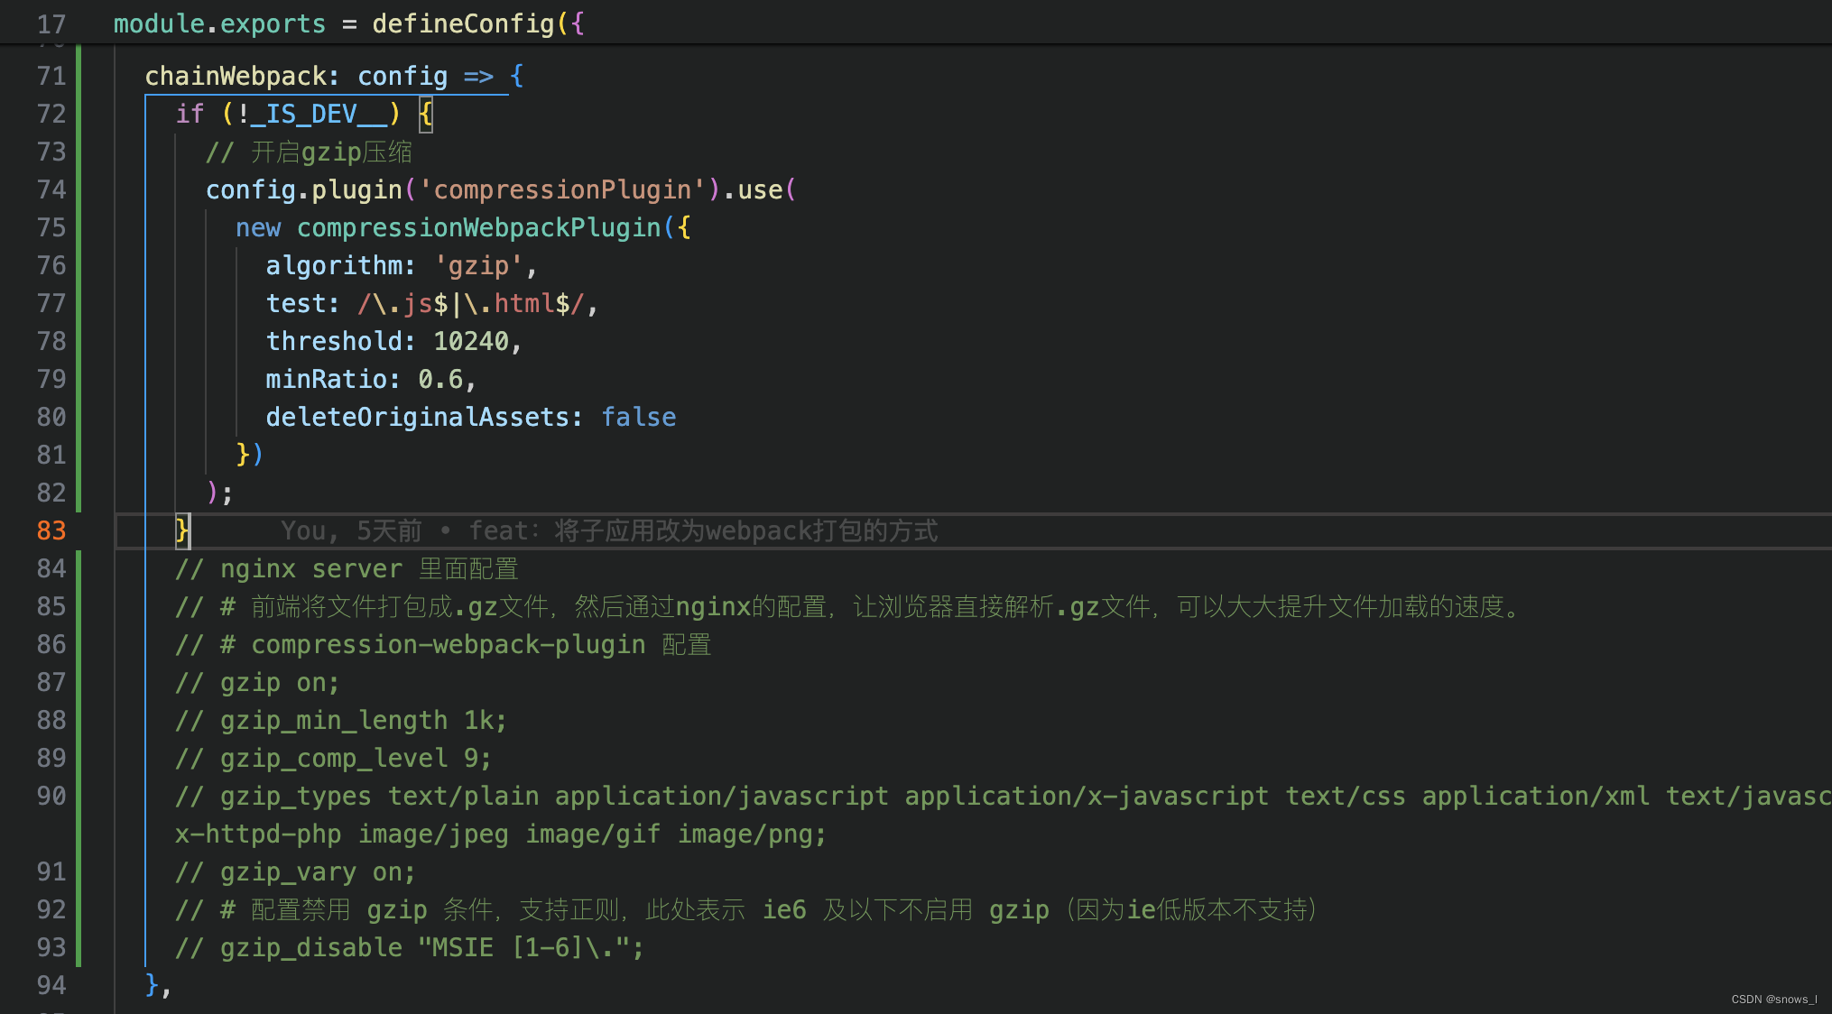Click compressionWebpackPlugin constructor name
The image size is (1832, 1014).
(x=478, y=227)
